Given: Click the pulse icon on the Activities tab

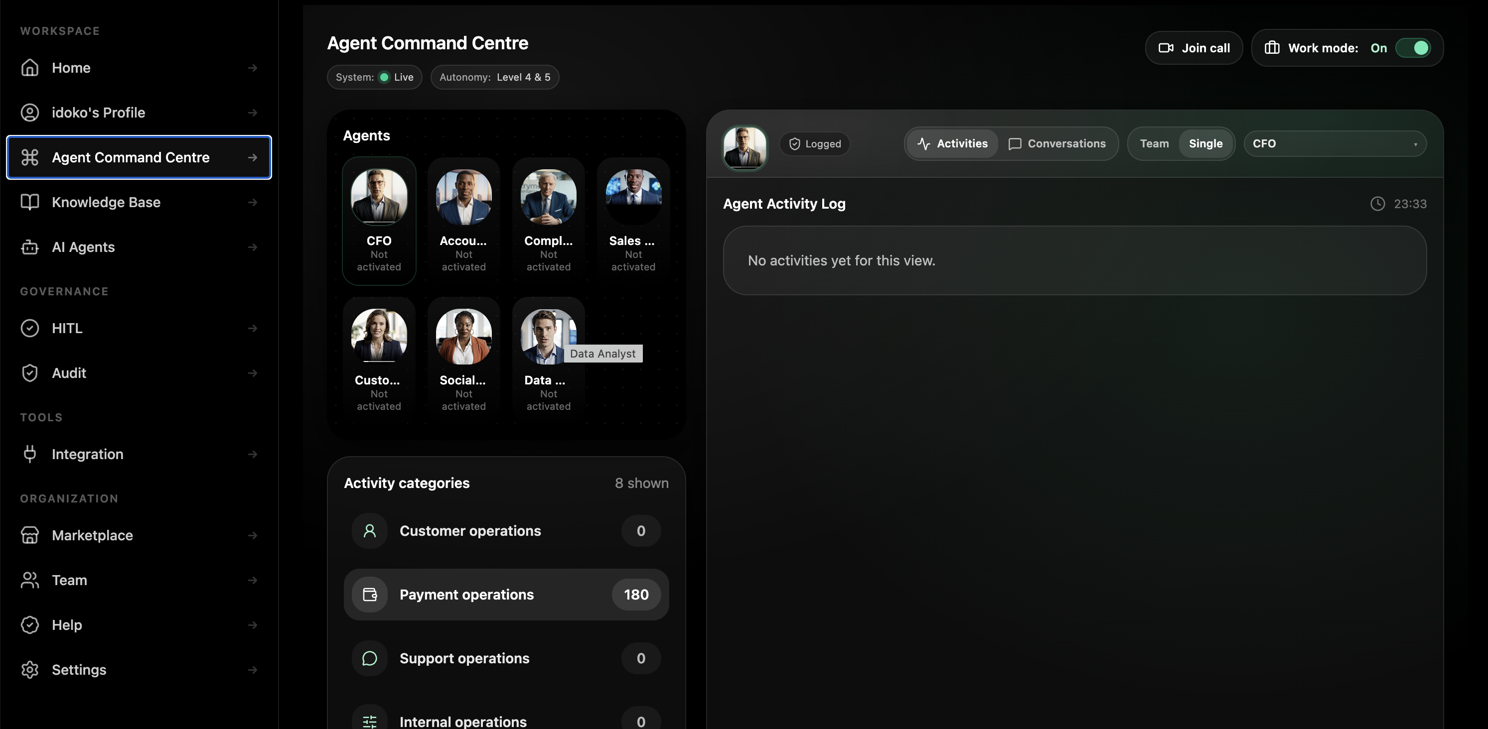Looking at the screenshot, I should [x=923, y=144].
